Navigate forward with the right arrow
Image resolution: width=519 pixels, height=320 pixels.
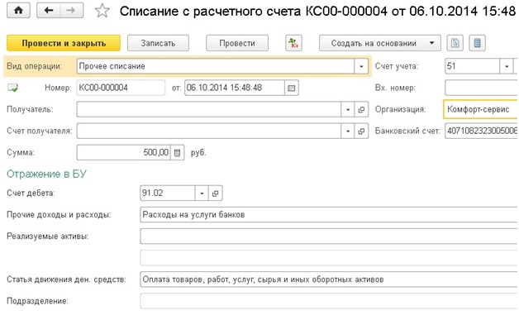[x=71, y=10]
